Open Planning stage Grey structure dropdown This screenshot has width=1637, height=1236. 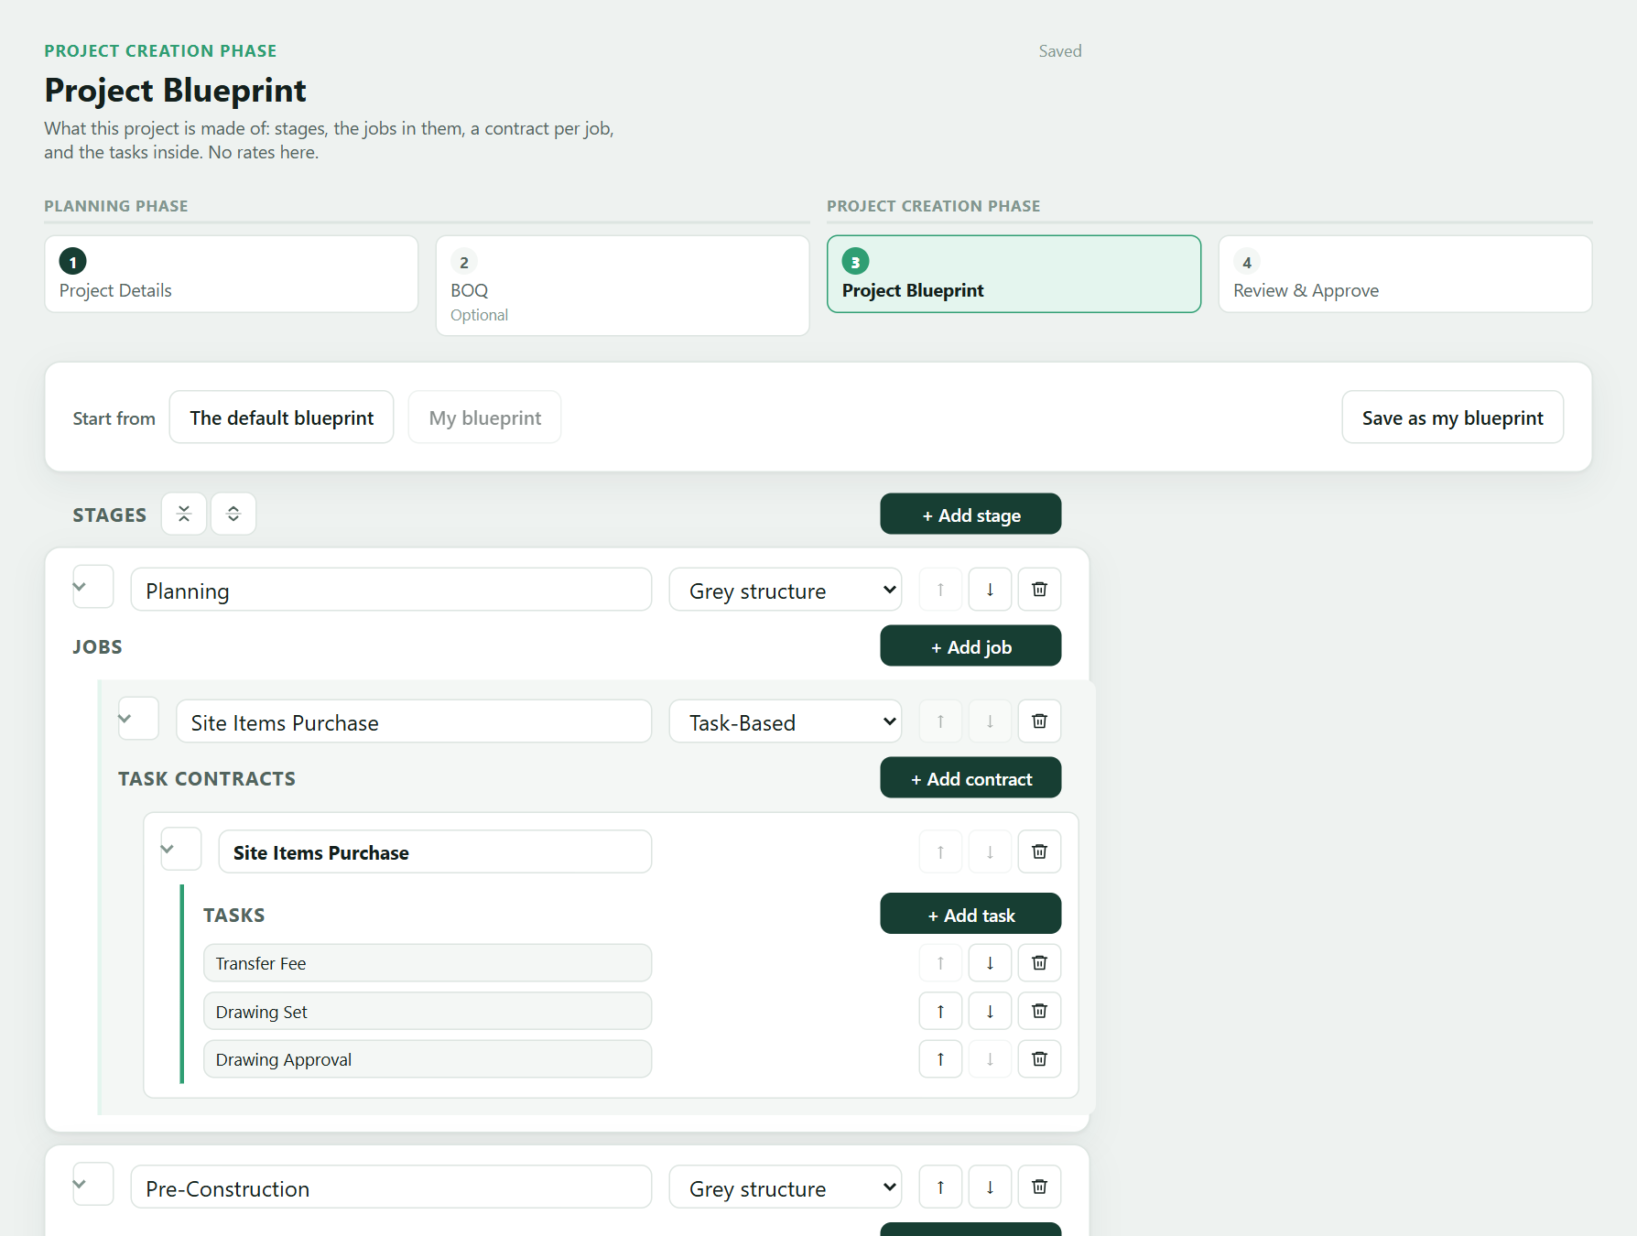click(786, 590)
